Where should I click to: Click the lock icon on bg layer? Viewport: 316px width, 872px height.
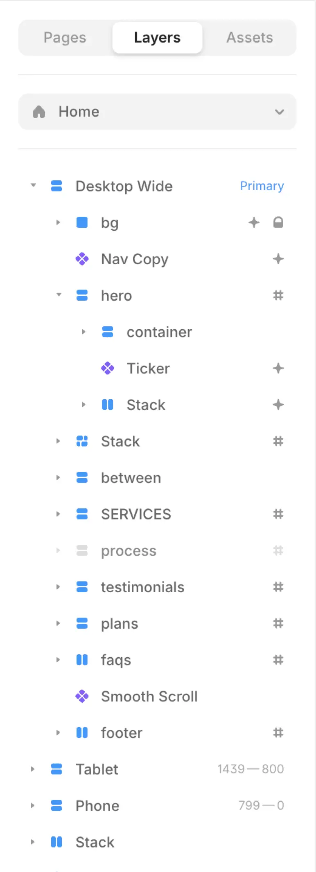pyautogui.click(x=278, y=222)
